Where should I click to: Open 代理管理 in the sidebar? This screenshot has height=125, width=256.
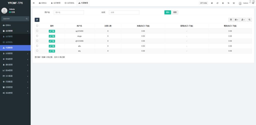tap(15, 48)
